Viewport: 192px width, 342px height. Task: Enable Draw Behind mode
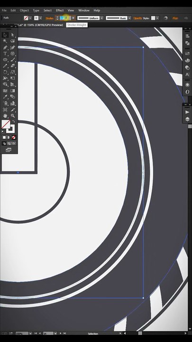pyautogui.click(x=9, y=143)
